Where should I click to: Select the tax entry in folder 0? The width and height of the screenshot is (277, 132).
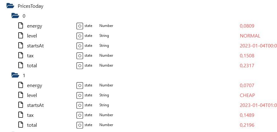[30, 55]
